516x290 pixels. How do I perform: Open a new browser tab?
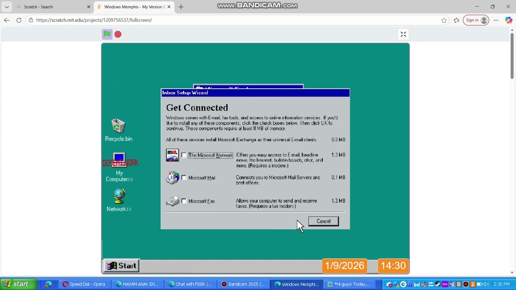(181, 7)
